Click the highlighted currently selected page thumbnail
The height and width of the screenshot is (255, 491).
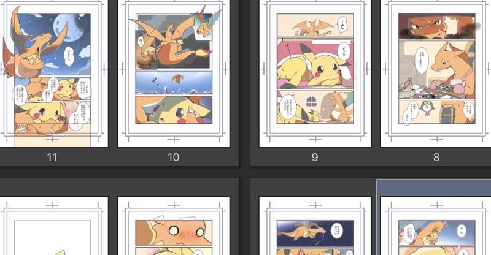(x=436, y=226)
